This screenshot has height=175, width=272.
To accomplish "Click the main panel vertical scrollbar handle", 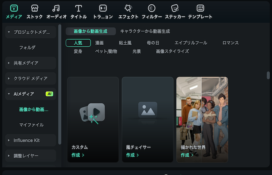I will pos(268,75).
